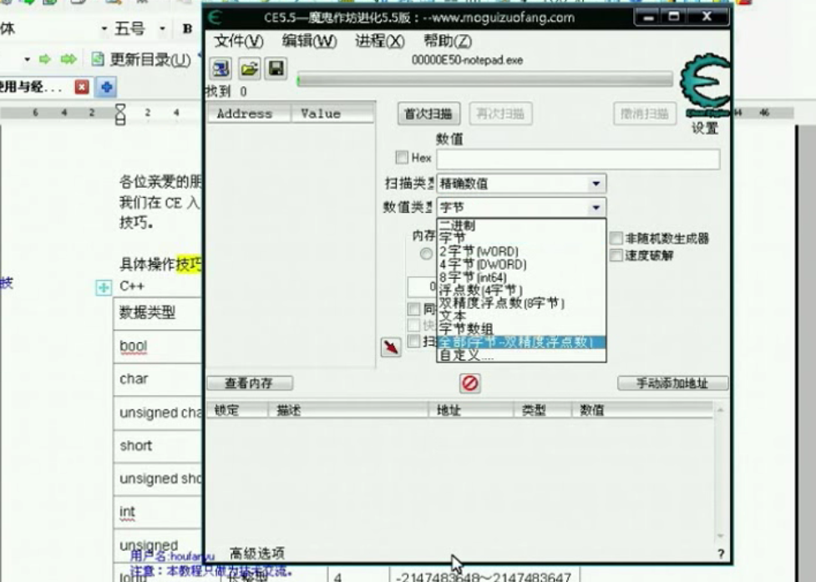Click the address table vertical scrollbar
Viewport: 816px width, 582px height.
point(721,473)
